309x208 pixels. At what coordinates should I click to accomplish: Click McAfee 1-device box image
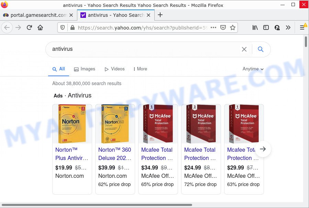click(x=244, y=124)
